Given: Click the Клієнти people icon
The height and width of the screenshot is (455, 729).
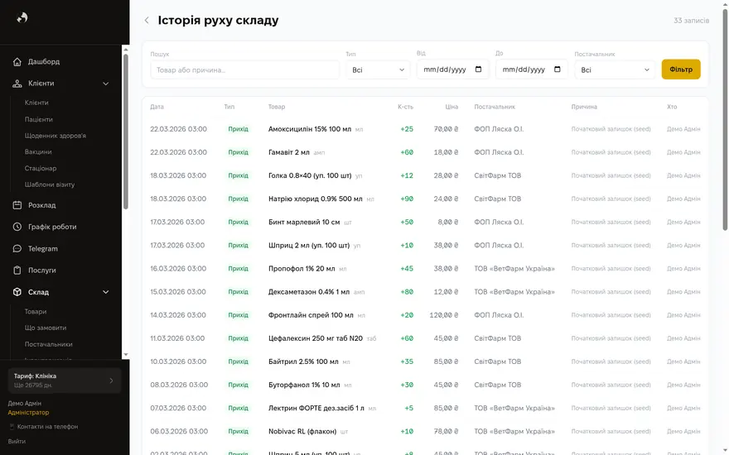Looking at the screenshot, I should (x=17, y=84).
